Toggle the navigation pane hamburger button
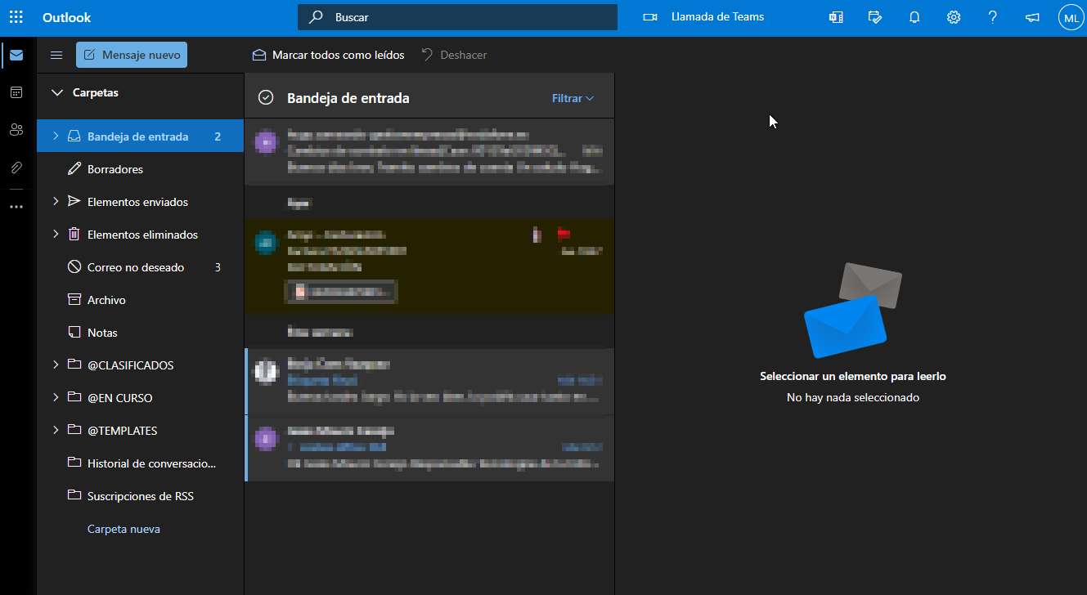This screenshot has height=595, width=1087. (x=56, y=55)
